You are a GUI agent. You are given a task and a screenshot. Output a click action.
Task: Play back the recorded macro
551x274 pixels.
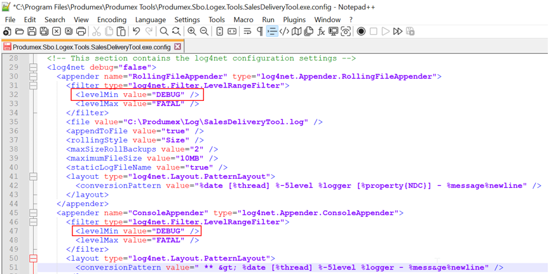(x=386, y=32)
